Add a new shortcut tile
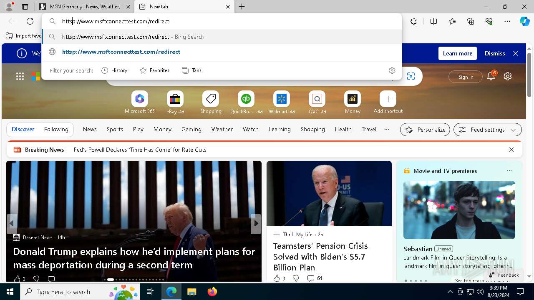The height and width of the screenshot is (300, 534). [x=388, y=102]
